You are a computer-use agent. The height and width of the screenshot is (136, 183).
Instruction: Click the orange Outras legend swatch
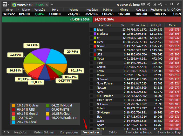13,105
